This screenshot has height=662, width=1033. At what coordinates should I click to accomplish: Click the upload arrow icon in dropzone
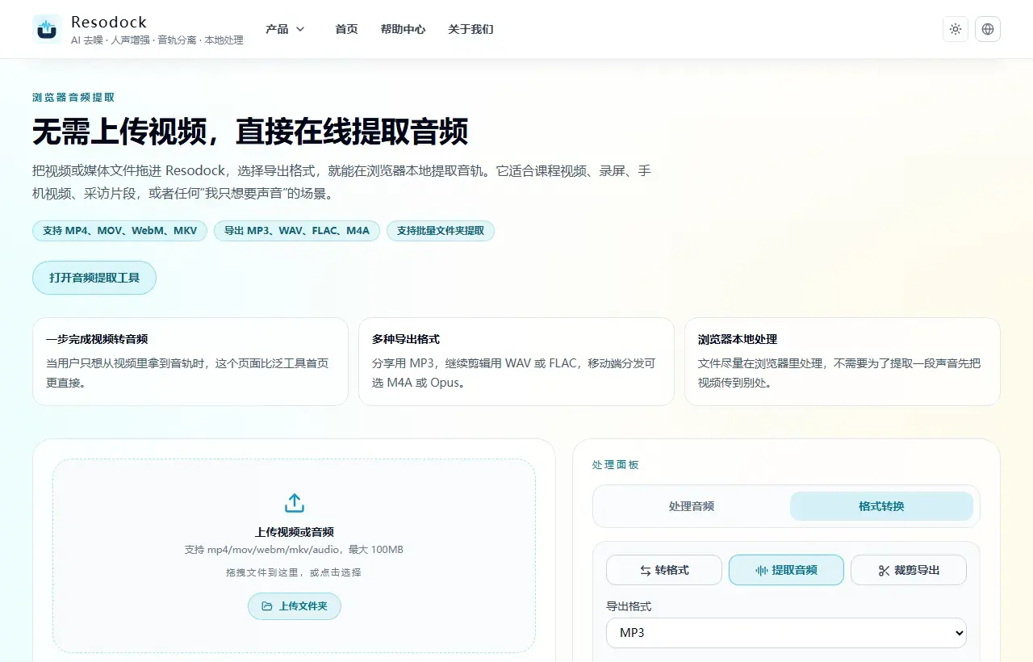pyautogui.click(x=295, y=503)
